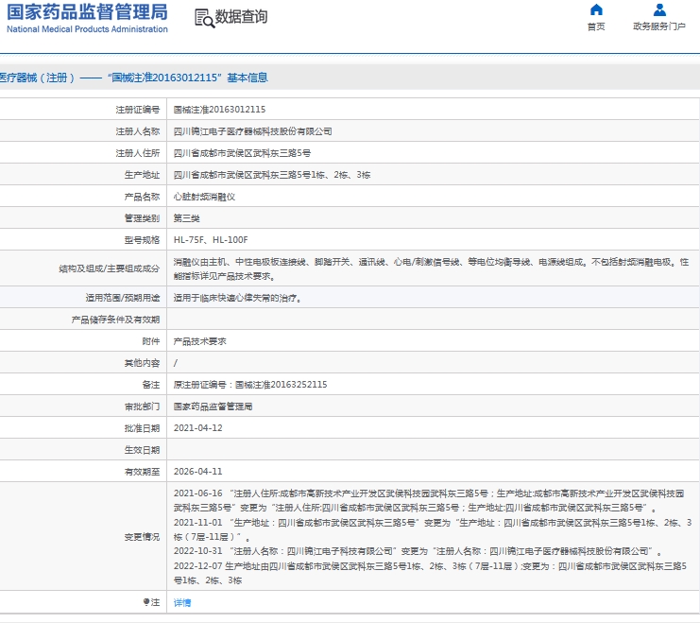Click the home icon labeled 首页

pyautogui.click(x=596, y=9)
